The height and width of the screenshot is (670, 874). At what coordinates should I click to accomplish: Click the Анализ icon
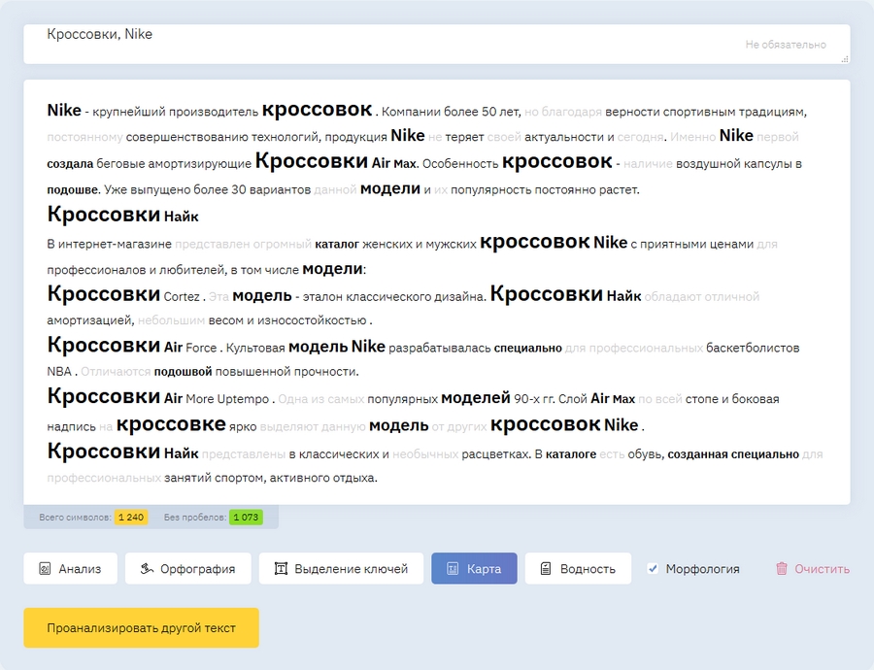tap(45, 569)
